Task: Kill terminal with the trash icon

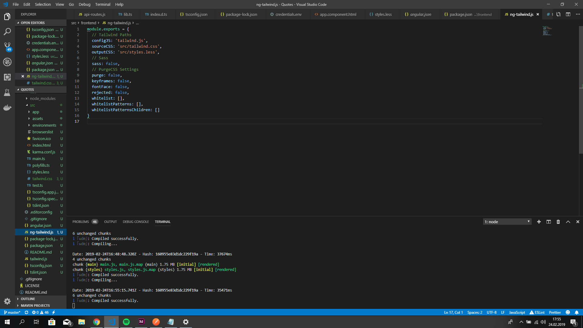Action: [x=558, y=222]
